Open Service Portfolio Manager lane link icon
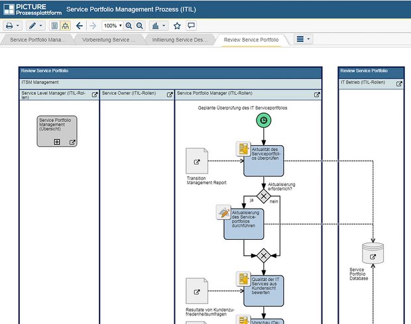 (317, 95)
